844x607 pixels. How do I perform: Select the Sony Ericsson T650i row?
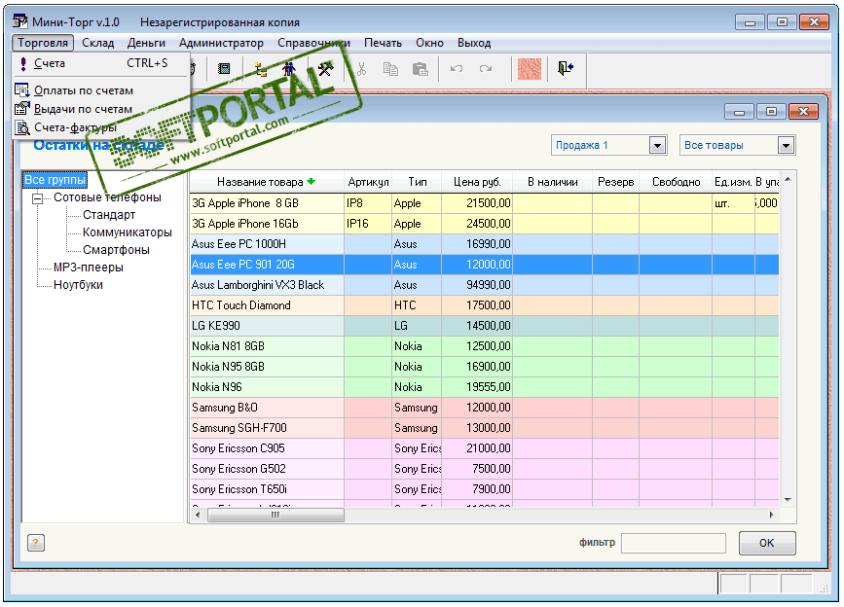click(485, 489)
